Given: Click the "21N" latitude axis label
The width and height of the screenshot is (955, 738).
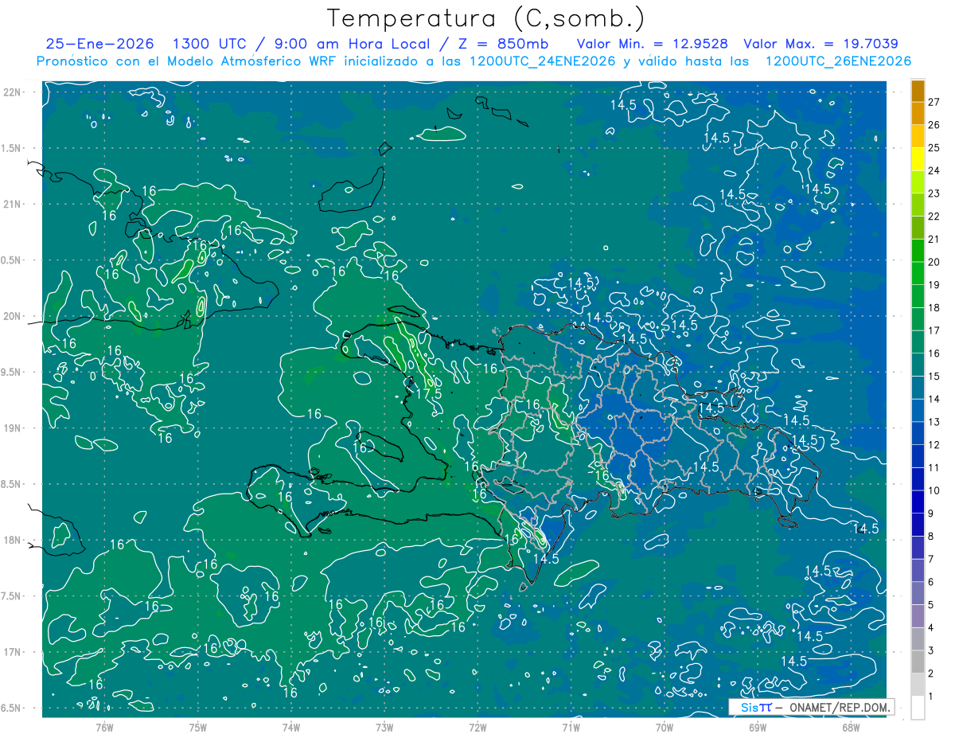Looking at the screenshot, I should click(12, 204).
